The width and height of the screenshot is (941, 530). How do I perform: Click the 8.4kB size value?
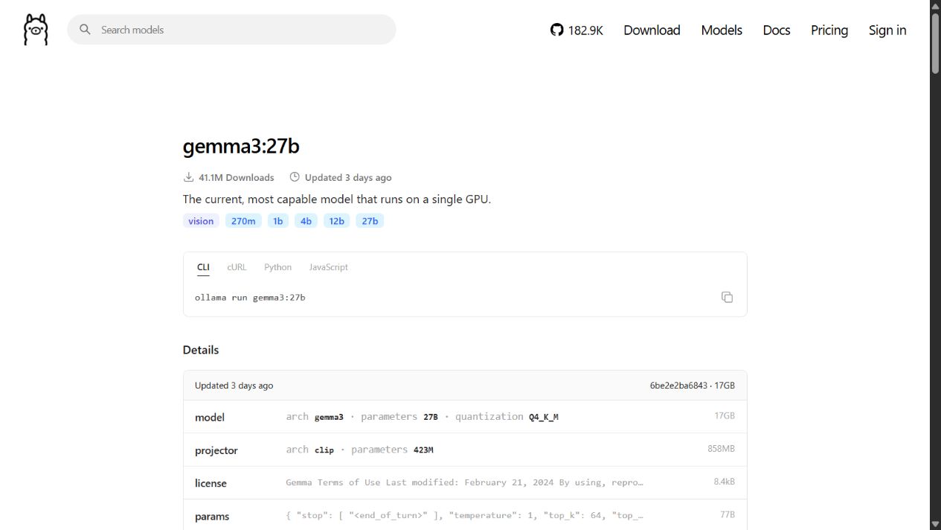click(x=724, y=482)
